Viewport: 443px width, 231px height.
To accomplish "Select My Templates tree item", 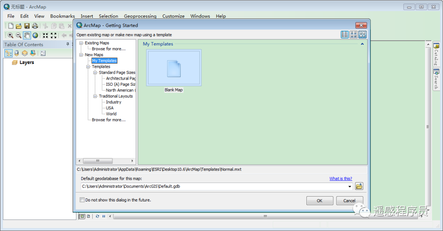I will [104, 61].
